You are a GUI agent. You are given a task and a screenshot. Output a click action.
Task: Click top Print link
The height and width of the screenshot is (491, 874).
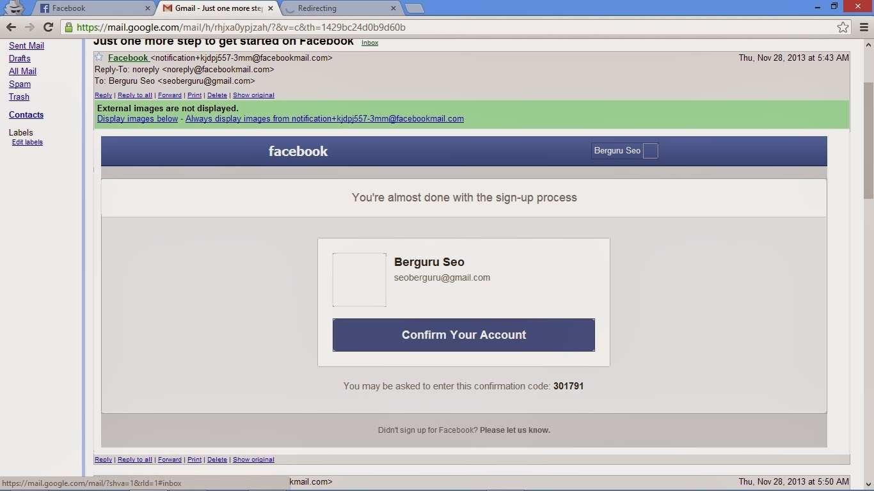pyautogui.click(x=195, y=95)
